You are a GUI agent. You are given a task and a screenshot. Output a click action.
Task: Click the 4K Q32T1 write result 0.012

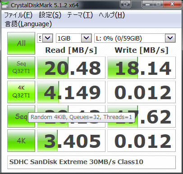pyautogui.click(x=142, y=92)
